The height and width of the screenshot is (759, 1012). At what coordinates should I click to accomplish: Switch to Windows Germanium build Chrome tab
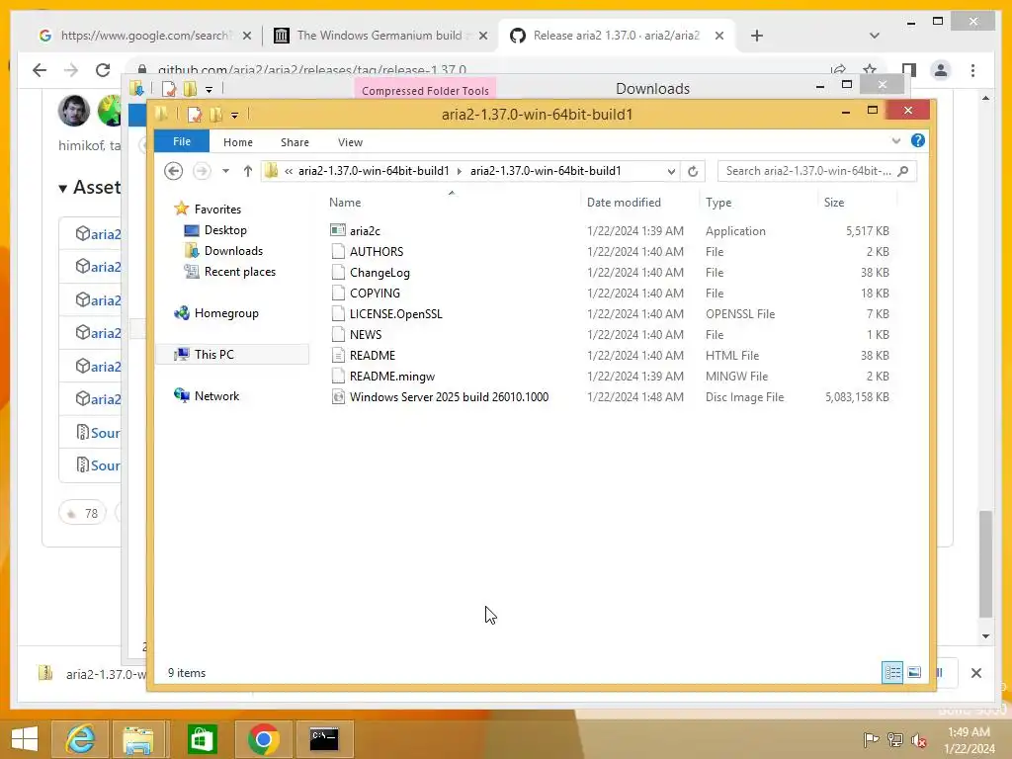379,36
